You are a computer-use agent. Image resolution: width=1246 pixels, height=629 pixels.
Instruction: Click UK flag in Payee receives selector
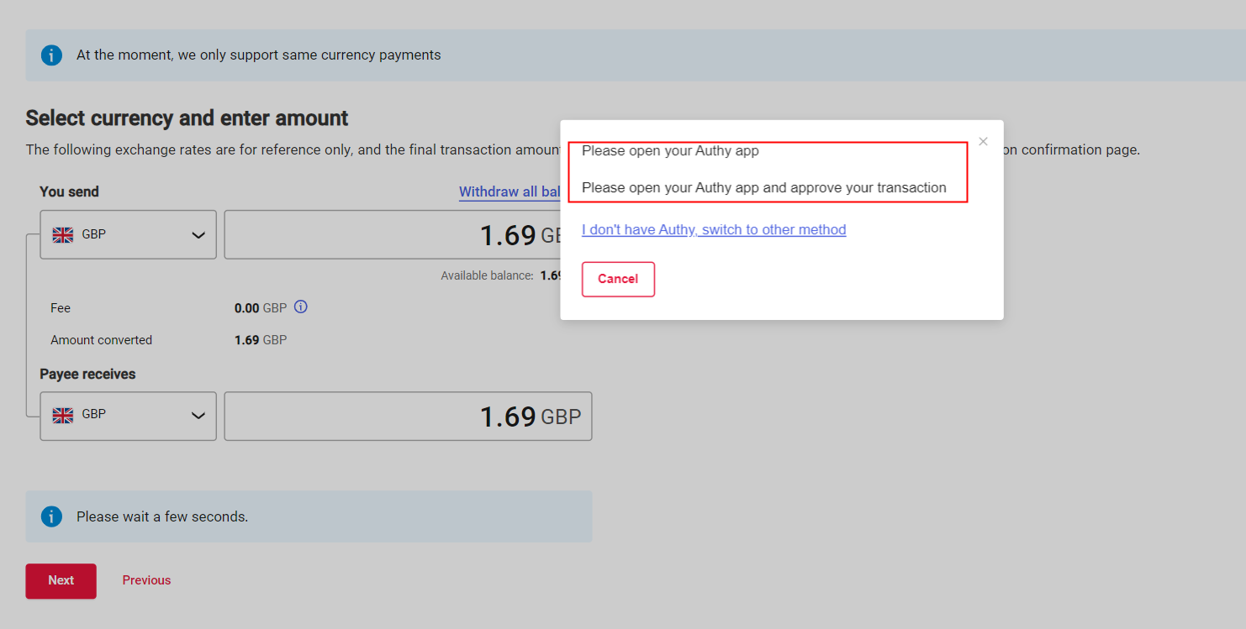(x=63, y=415)
